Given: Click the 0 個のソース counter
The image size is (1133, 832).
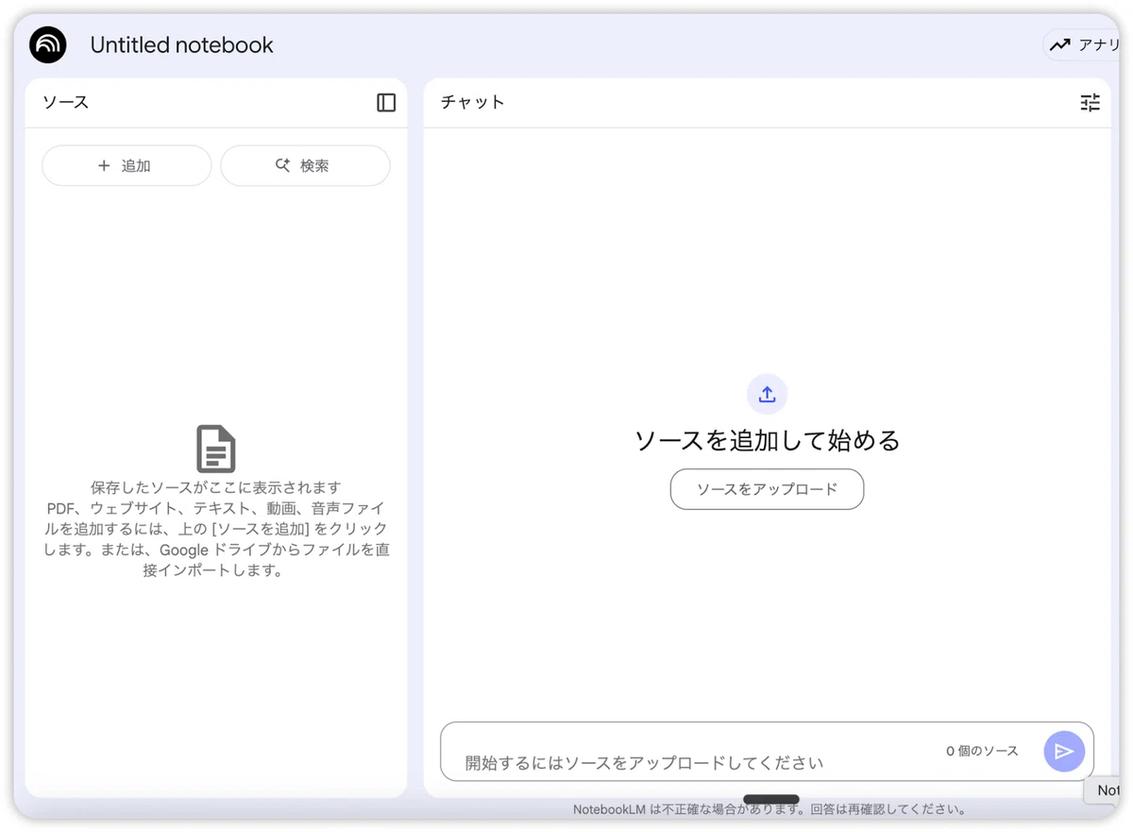Looking at the screenshot, I should pyautogui.click(x=982, y=751).
